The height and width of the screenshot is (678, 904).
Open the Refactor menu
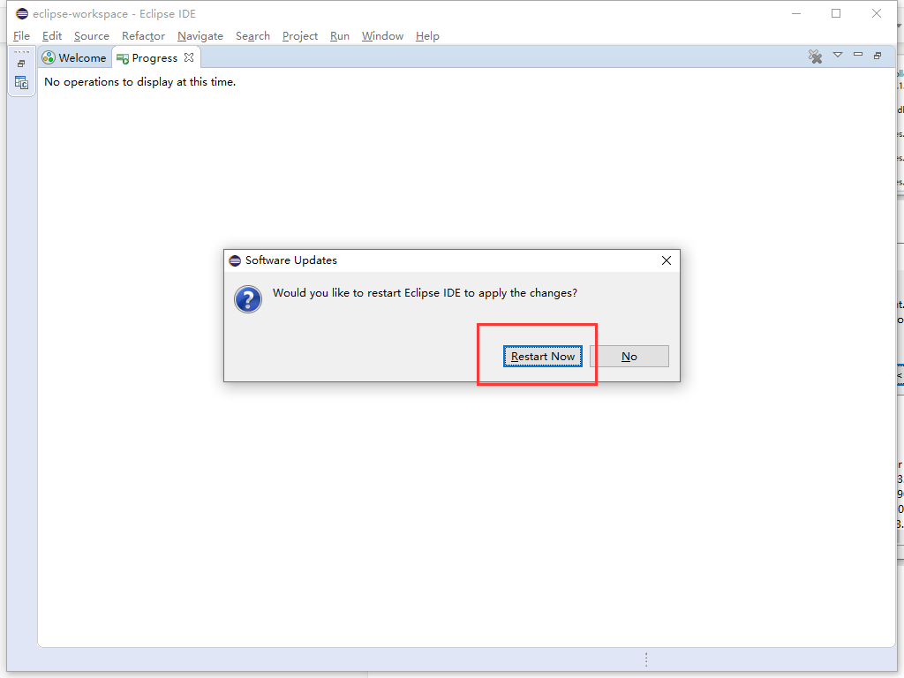144,35
